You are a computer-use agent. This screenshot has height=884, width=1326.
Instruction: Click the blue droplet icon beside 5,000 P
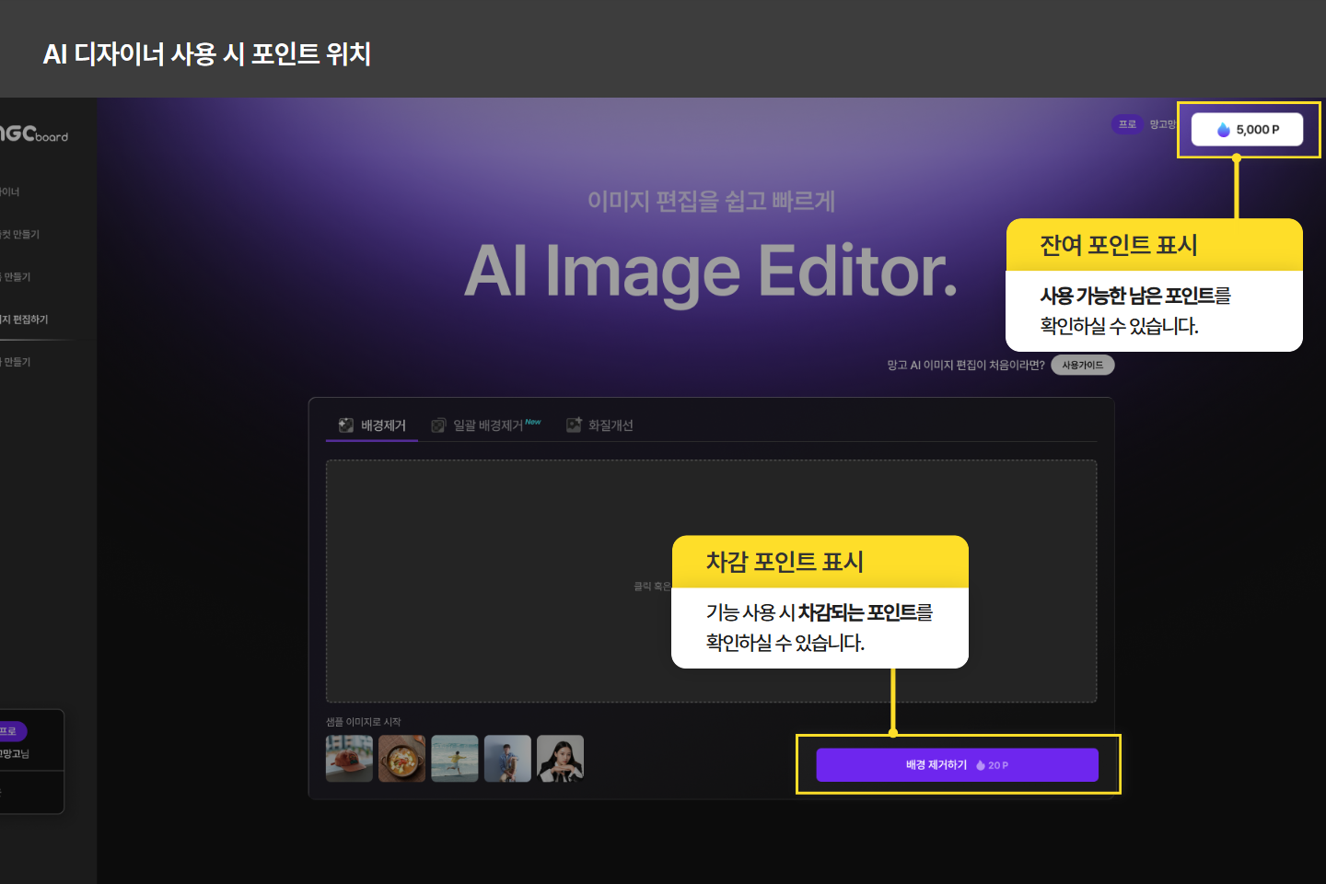pos(1223,130)
